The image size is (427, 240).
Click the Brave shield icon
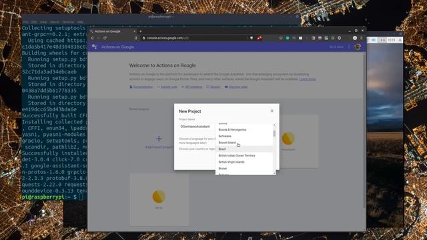(252, 38)
